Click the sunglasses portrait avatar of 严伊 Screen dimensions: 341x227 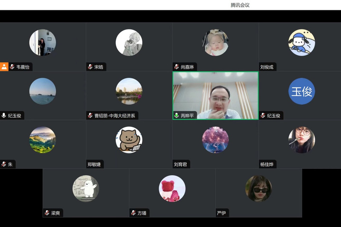tap(259, 188)
